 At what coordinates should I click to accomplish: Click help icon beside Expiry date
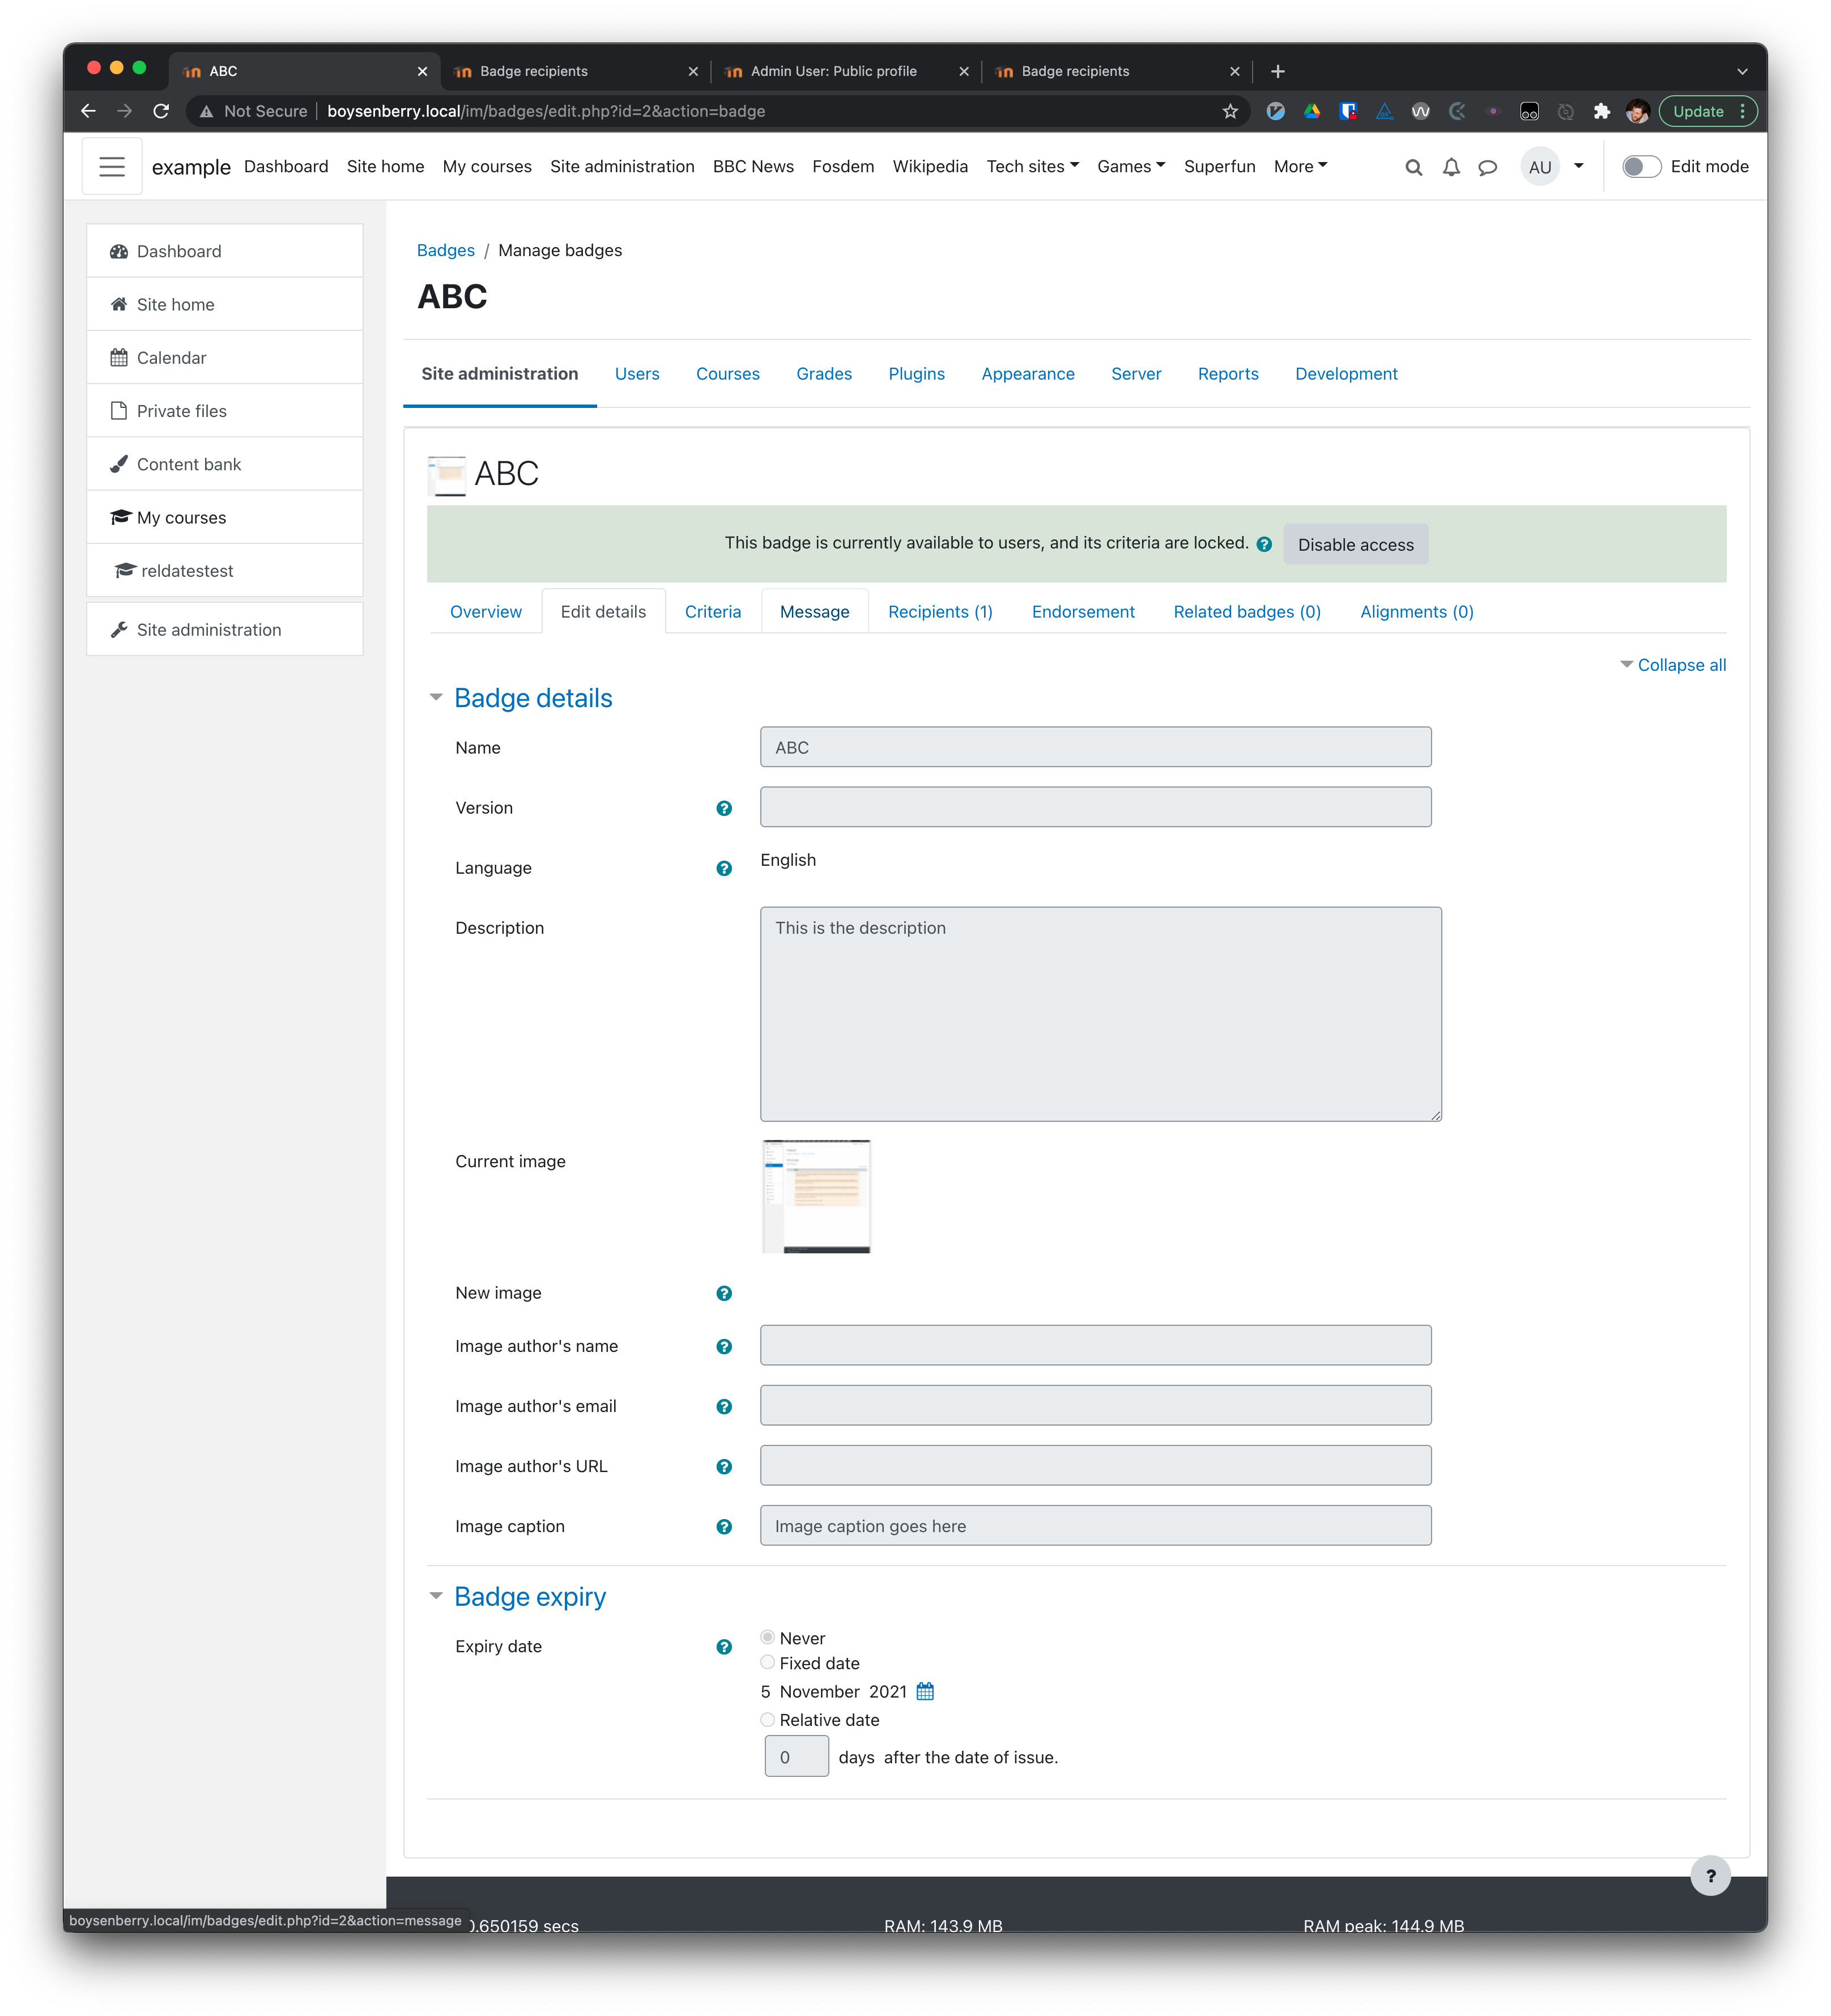coord(724,1646)
